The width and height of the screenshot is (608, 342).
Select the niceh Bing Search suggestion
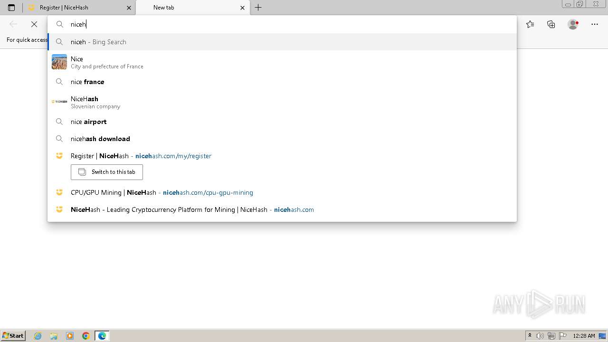tap(282, 42)
